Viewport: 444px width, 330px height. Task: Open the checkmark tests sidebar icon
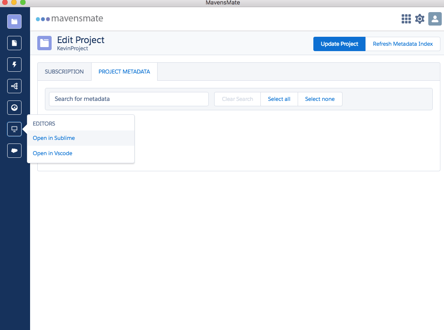click(14, 108)
